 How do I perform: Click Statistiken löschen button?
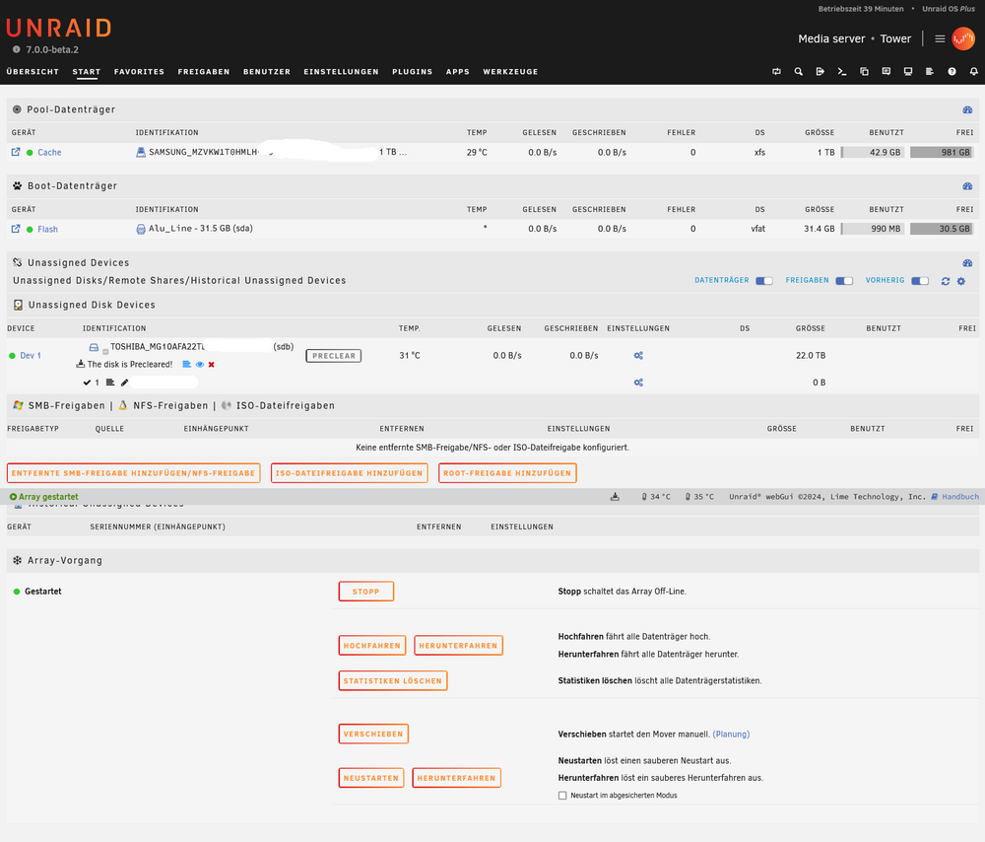[393, 681]
